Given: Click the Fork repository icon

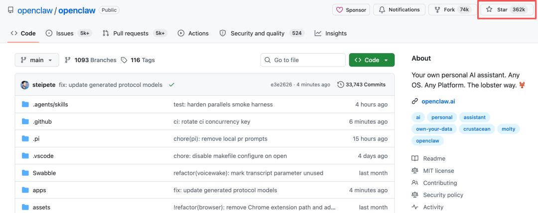Looking at the screenshot, I should coord(437,9).
